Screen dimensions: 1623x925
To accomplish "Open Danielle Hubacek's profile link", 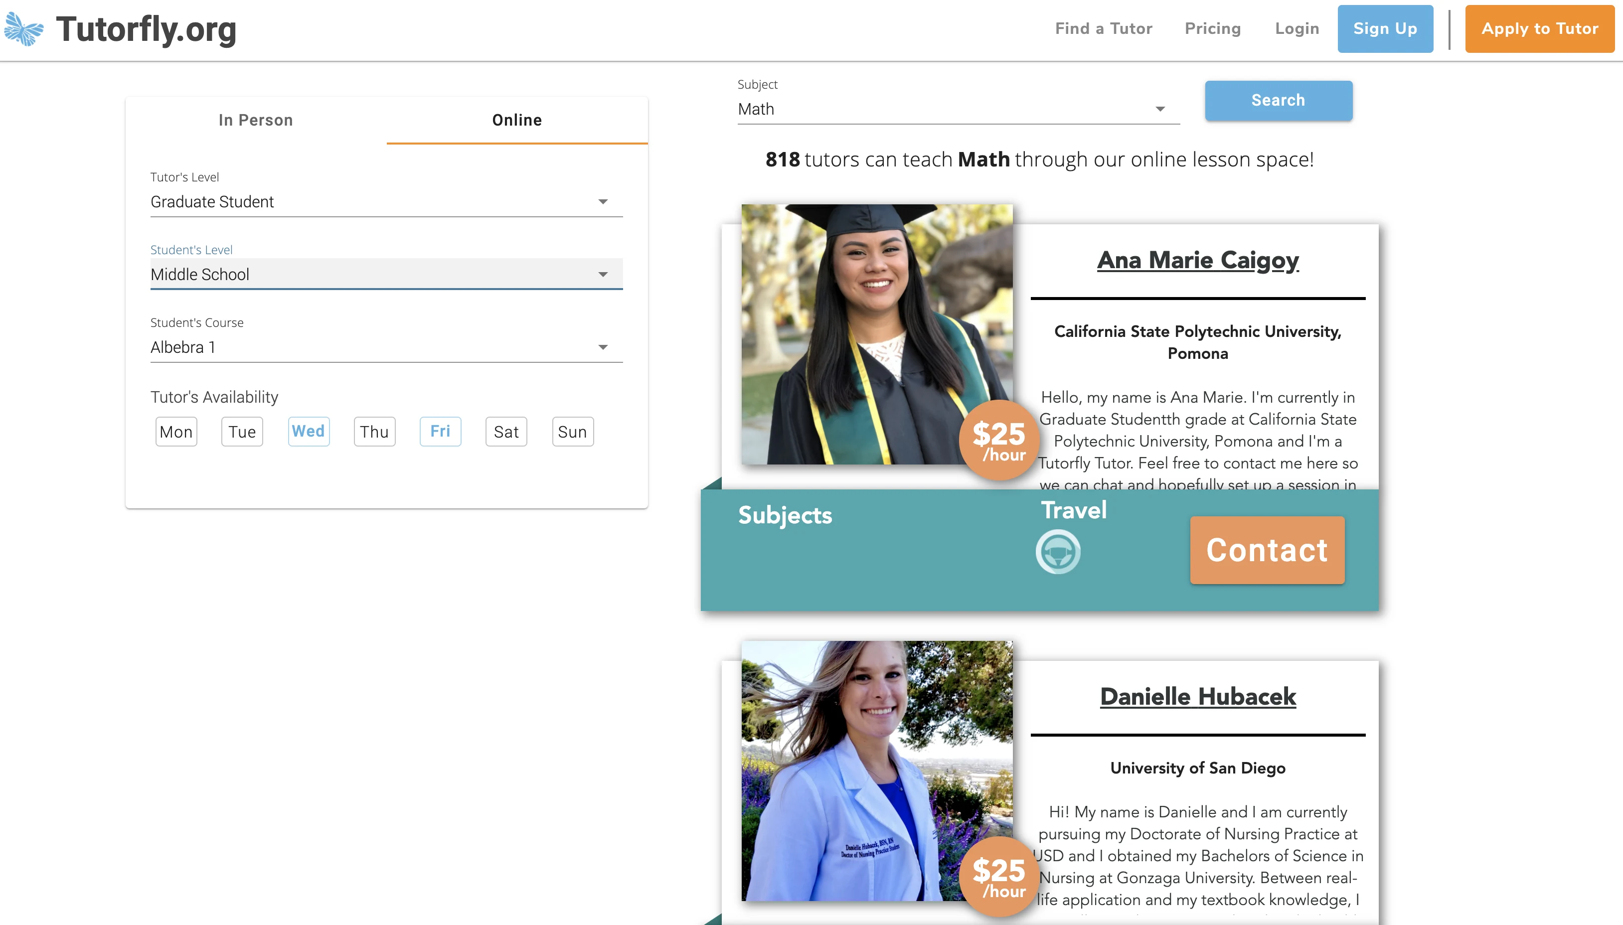I will coord(1197,696).
